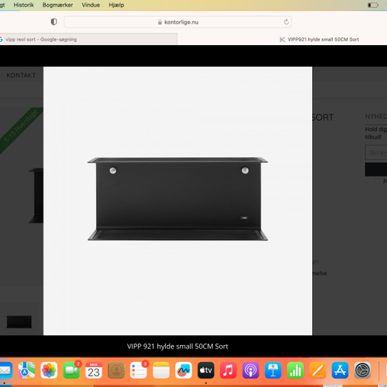Reload the kontorlige.nu page
The height and width of the screenshot is (387, 387).
[286, 22]
